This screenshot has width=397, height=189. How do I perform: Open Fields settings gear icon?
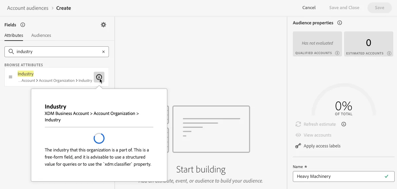tap(103, 25)
